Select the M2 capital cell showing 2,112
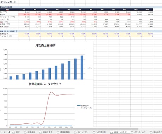The height and width of the screenshot is (134, 162). tap(35, 26)
